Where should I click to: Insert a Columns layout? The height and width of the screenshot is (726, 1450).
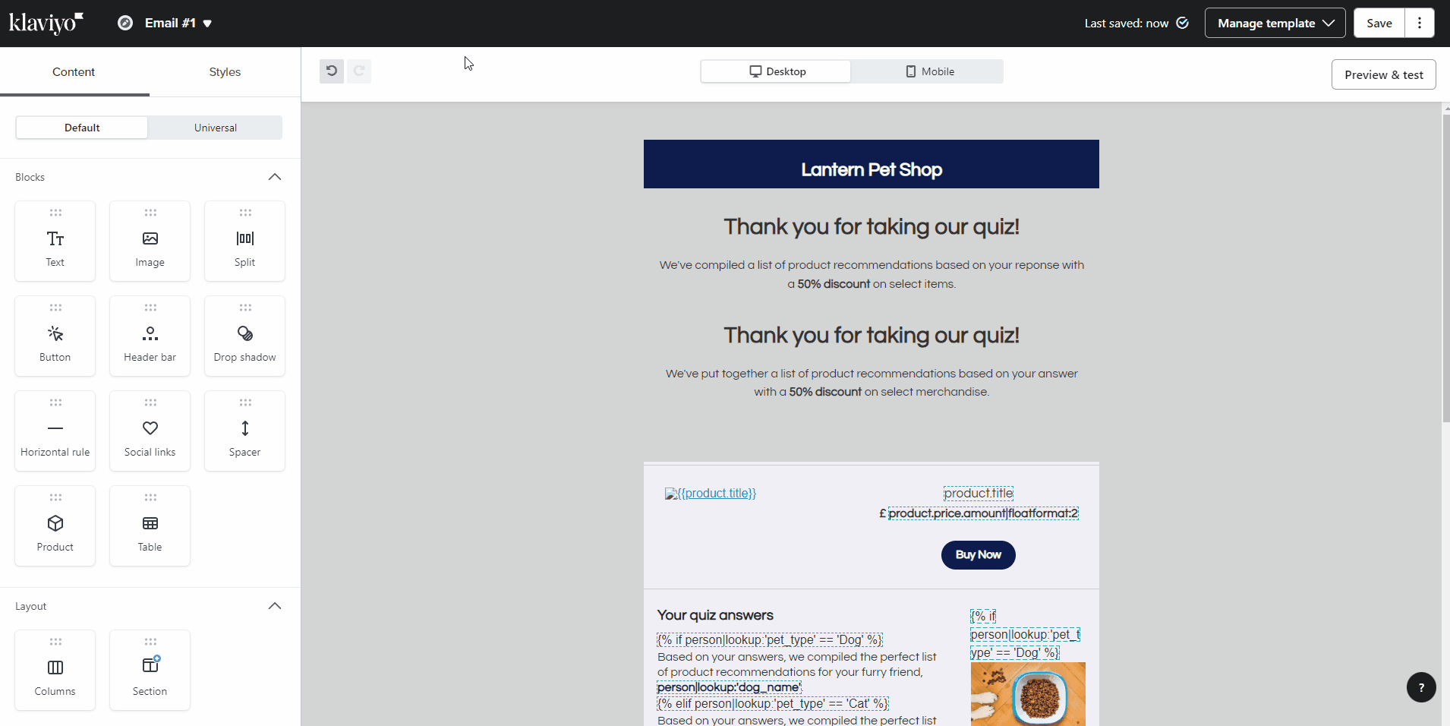pyautogui.click(x=55, y=670)
